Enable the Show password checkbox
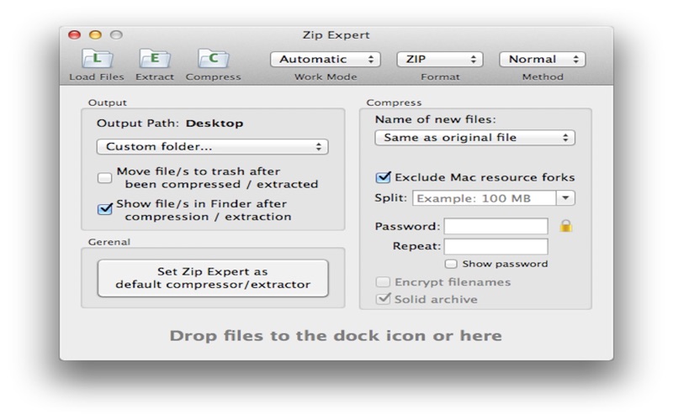This screenshot has height=420, width=673. pos(451,264)
